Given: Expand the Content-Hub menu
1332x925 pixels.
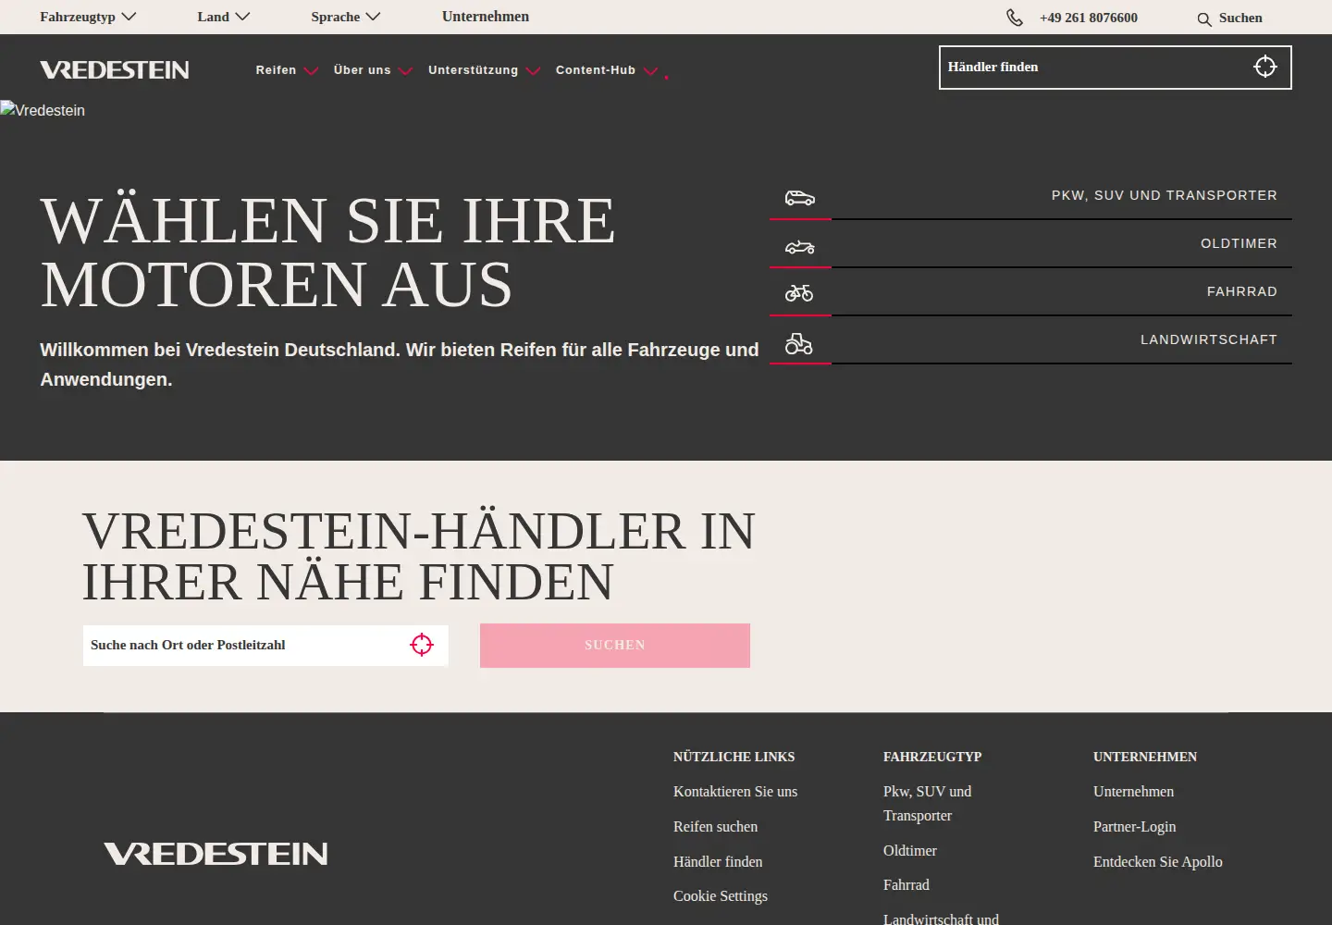Looking at the screenshot, I should click(607, 70).
